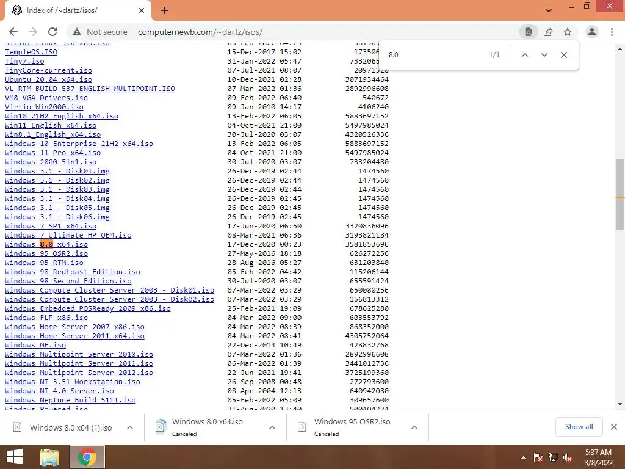This screenshot has height=469, width=625.
Task: Show hidden tray icons
Action: [x=523, y=457]
